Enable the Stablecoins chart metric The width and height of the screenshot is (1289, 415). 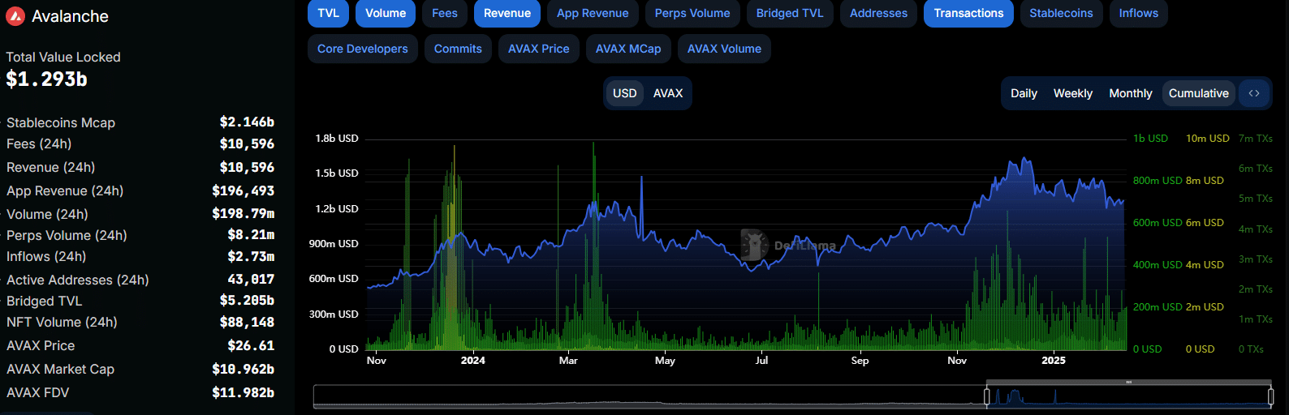tap(1061, 13)
